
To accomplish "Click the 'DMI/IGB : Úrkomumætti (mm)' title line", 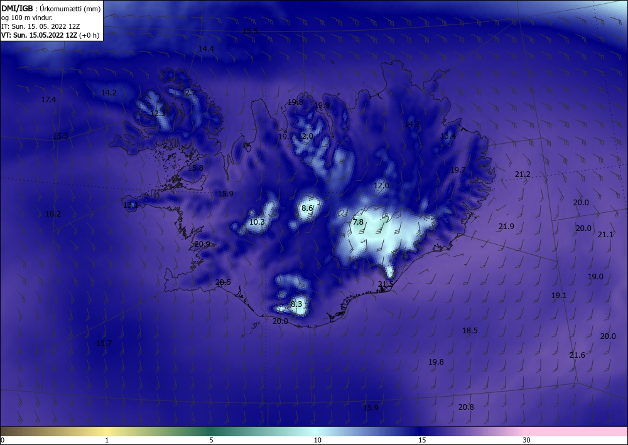I will [51, 8].
